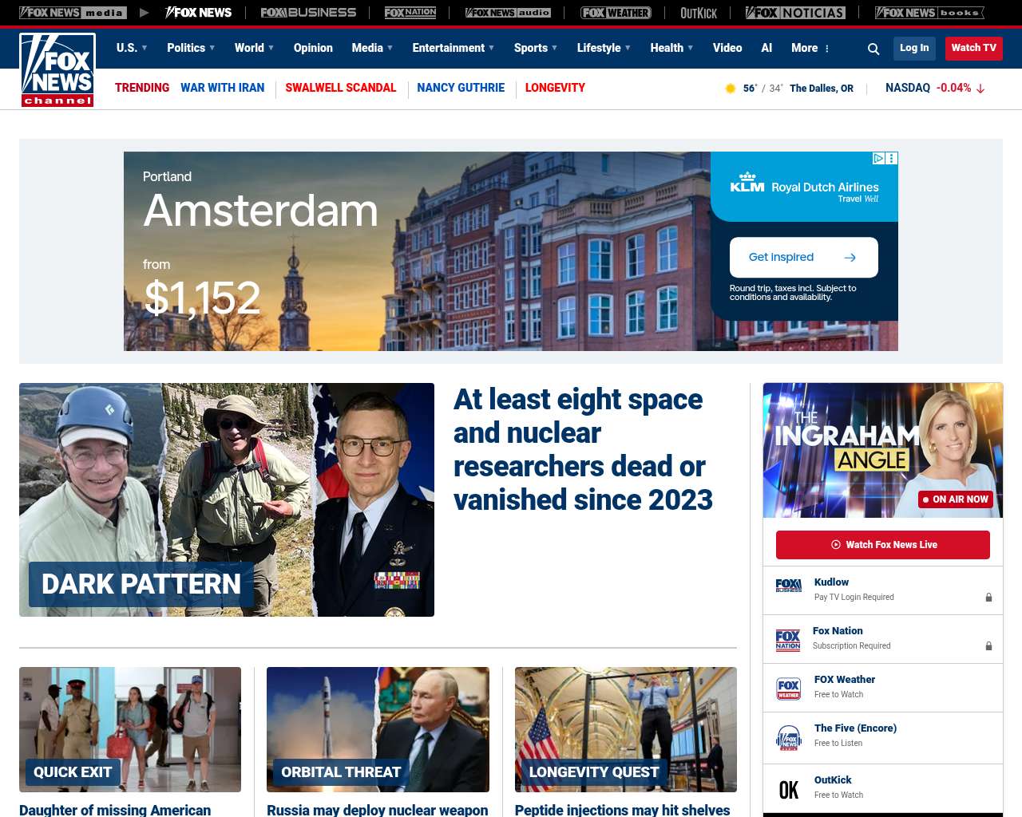Screen dimensions: 1022x817
Task: Click Get Inspired button in KLM ad
Action: pyautogui.click(x=804, y=257)
